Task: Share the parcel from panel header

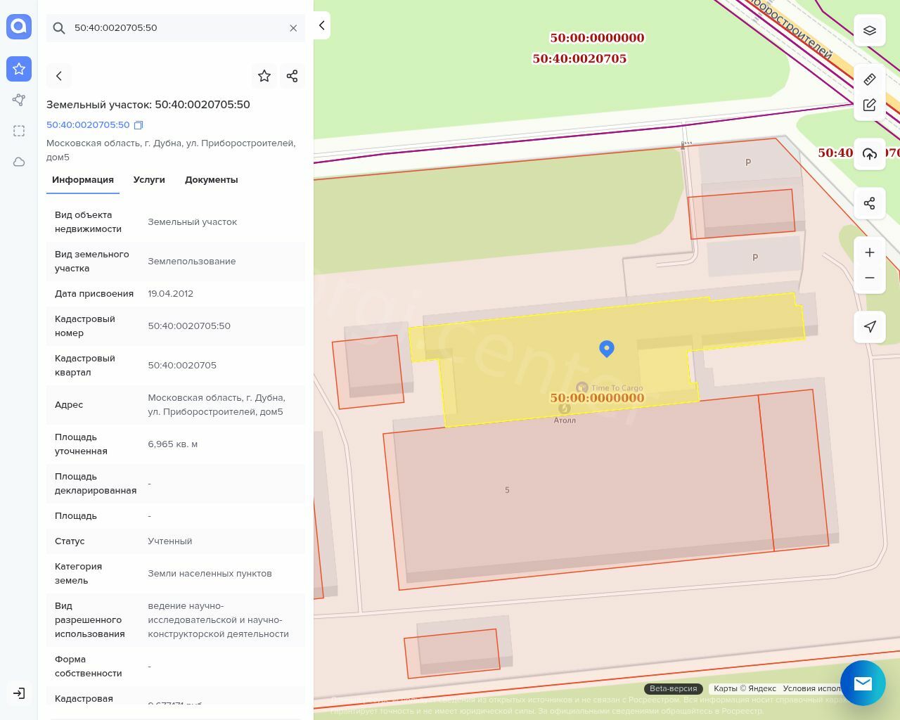Action: [292, 76]
